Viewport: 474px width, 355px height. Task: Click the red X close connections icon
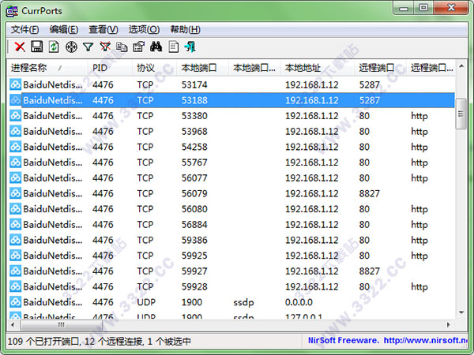[20, 47]
